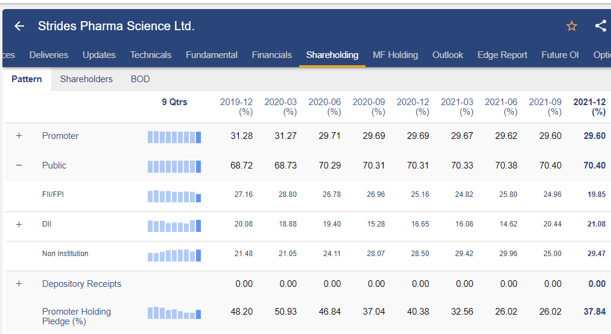Click the Promoter Pledge sparkline chart
This screenshot has height=334, width=611.
coord(174,313)
